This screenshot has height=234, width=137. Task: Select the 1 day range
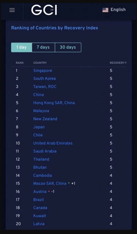pos(22,47)
